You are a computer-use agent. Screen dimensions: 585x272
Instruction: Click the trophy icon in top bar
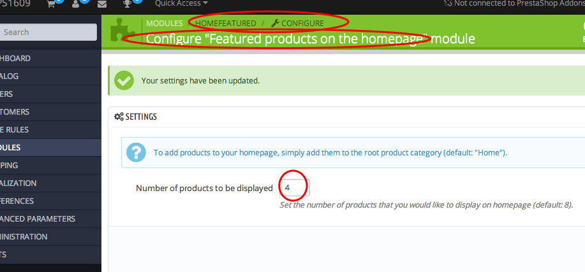tap(127, 4)
